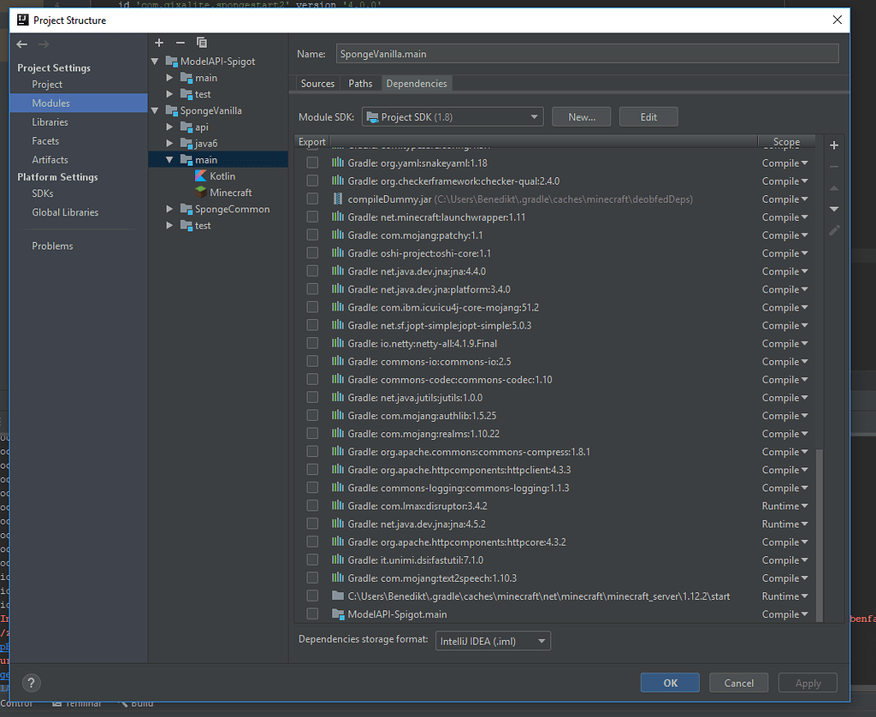Check export for ModelAPI-Spigot.main
Image resolution: width=876 pixels, height=717 pixels.
312,614
